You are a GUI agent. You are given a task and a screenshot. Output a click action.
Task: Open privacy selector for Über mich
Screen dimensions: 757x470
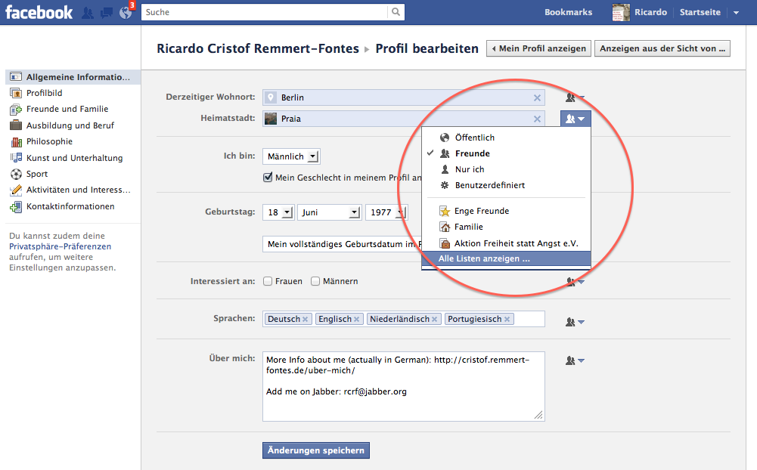pos(575,360)
